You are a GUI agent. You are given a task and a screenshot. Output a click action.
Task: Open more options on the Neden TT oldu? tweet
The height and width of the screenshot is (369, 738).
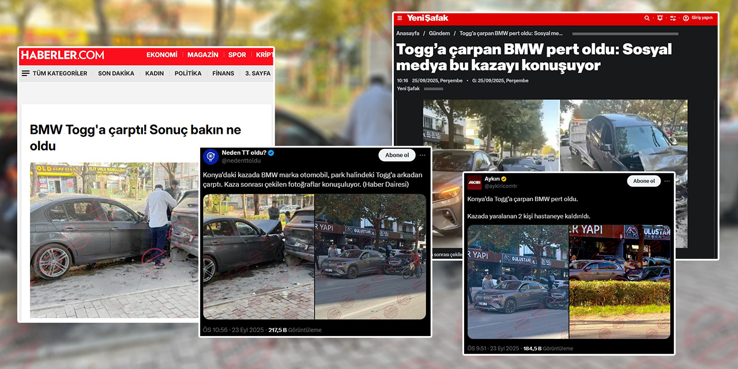pyautogui.click(x=423, y=155)
